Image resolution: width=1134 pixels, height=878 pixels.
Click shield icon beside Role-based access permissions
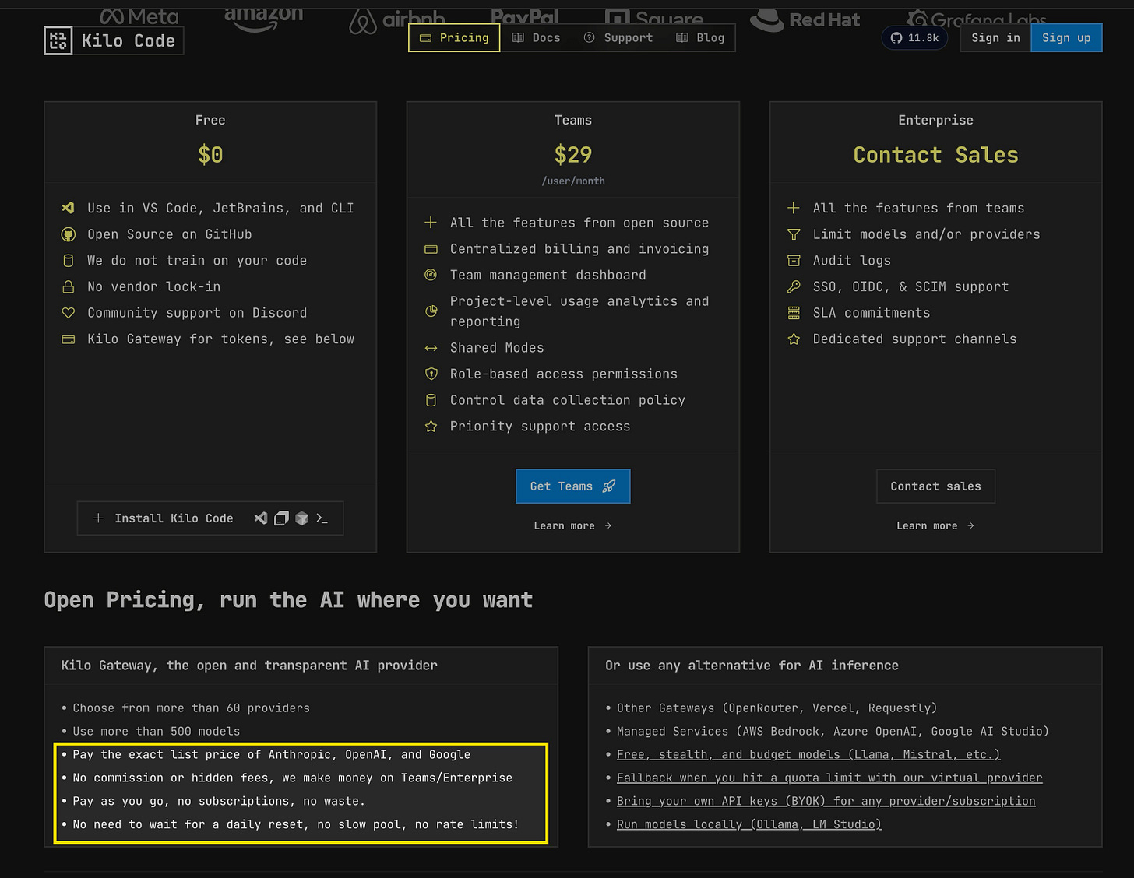pos(431,374)
